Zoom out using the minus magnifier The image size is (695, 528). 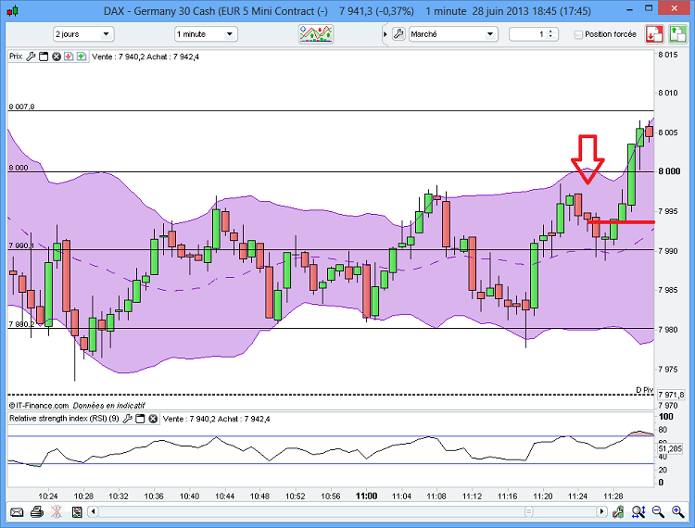tap(658, 512)
